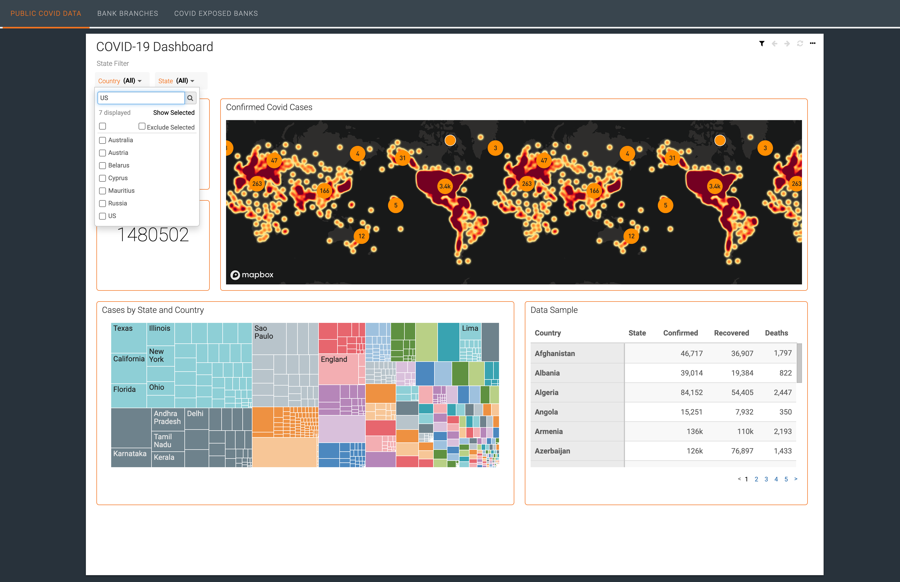Click inside the country search input field
Image resolution: width=900 pixels, height=582 pixels.
pos(141,98)
